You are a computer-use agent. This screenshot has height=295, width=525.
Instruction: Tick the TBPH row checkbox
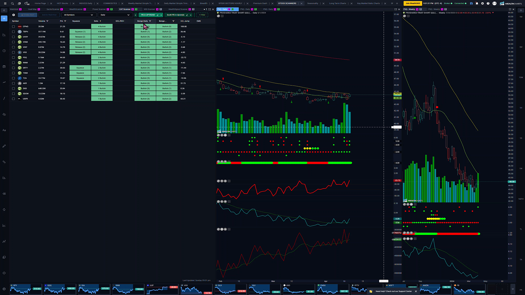click(13, 32)
